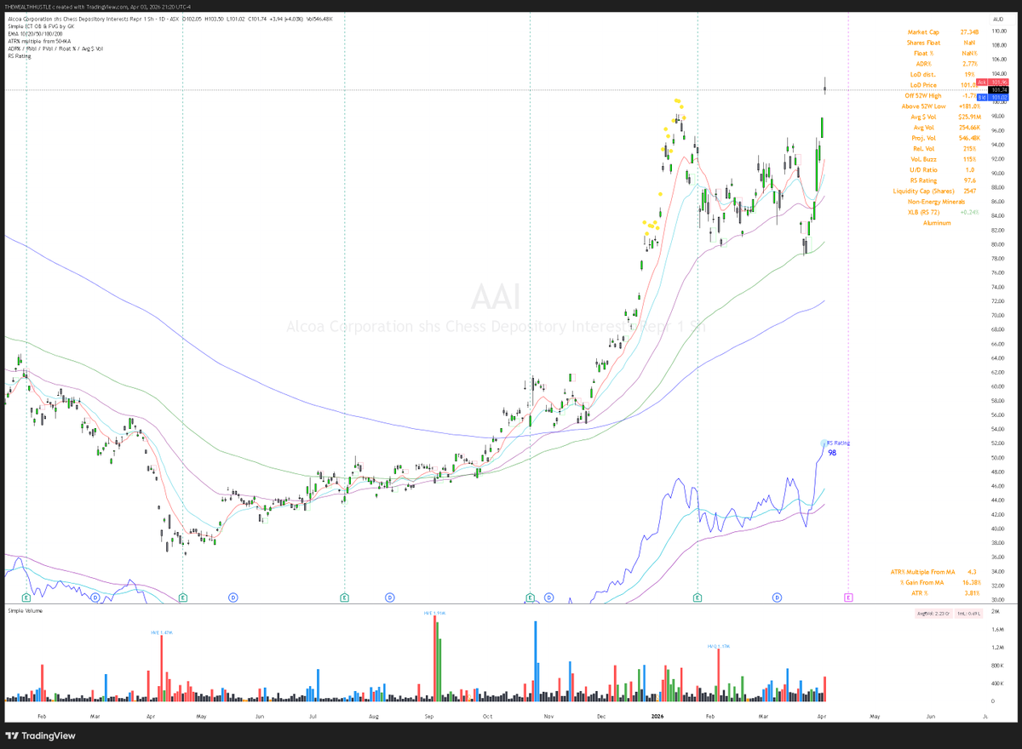Click the 1.6M label on volume axis
This screenshot has height=749, width=1022.
pyautogui.click(x=996, y=631)
